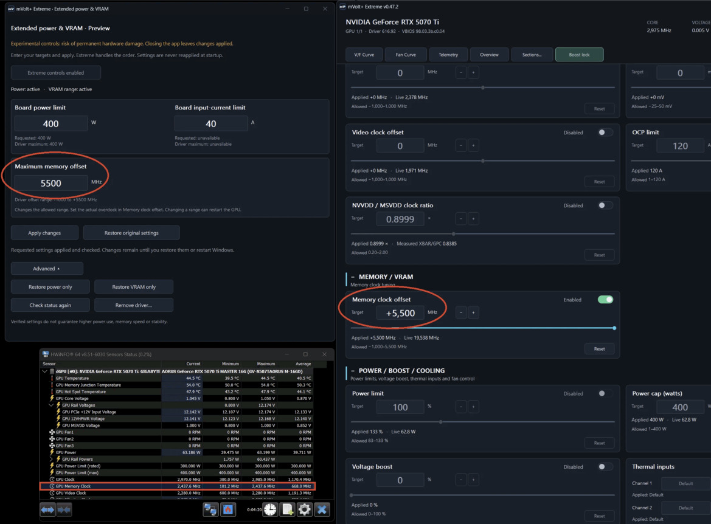
Task: Collapse the Advanced options button
Action: point(47,268)
